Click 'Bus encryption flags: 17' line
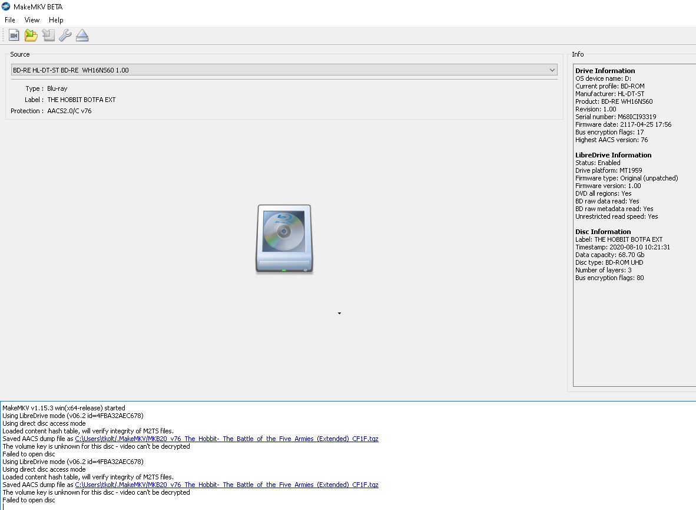 pos(609,132)
